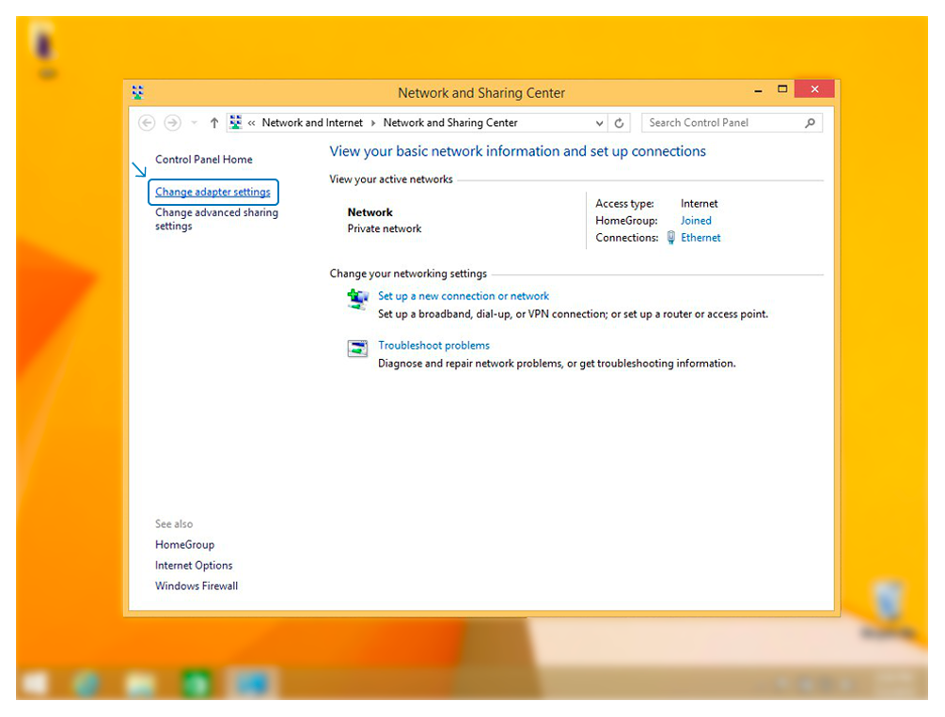Expand the address bar history dropdown
Viewport: 945px width, 717px height.
pos(599,123)
